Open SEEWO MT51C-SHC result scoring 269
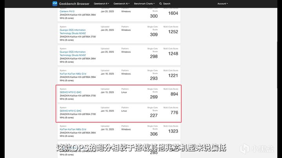The height and width of the screenshot is (158, 282). tap(70, 92)
